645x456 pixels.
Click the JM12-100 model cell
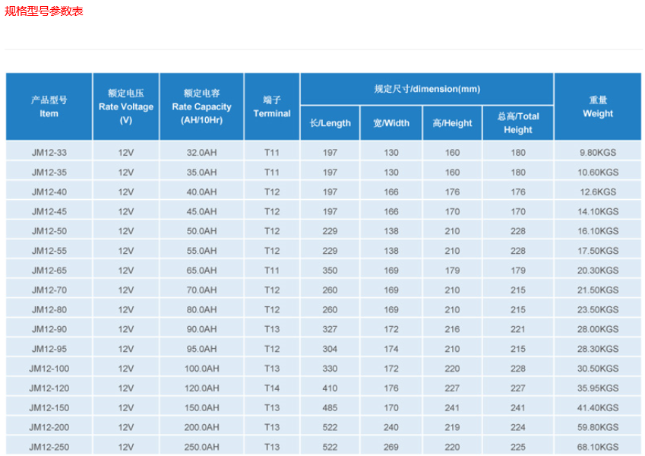coord(49,369)
